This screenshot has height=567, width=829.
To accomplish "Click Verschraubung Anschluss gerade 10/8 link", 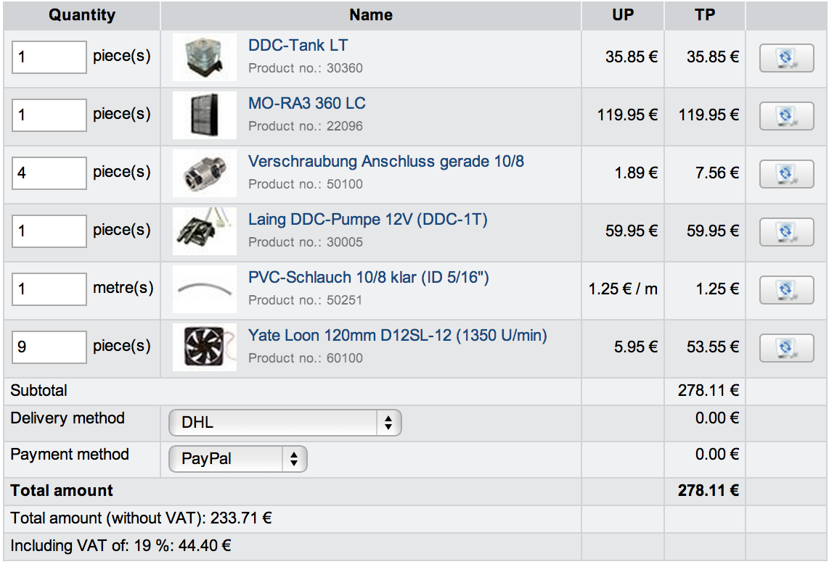I will tap(385, 162).
